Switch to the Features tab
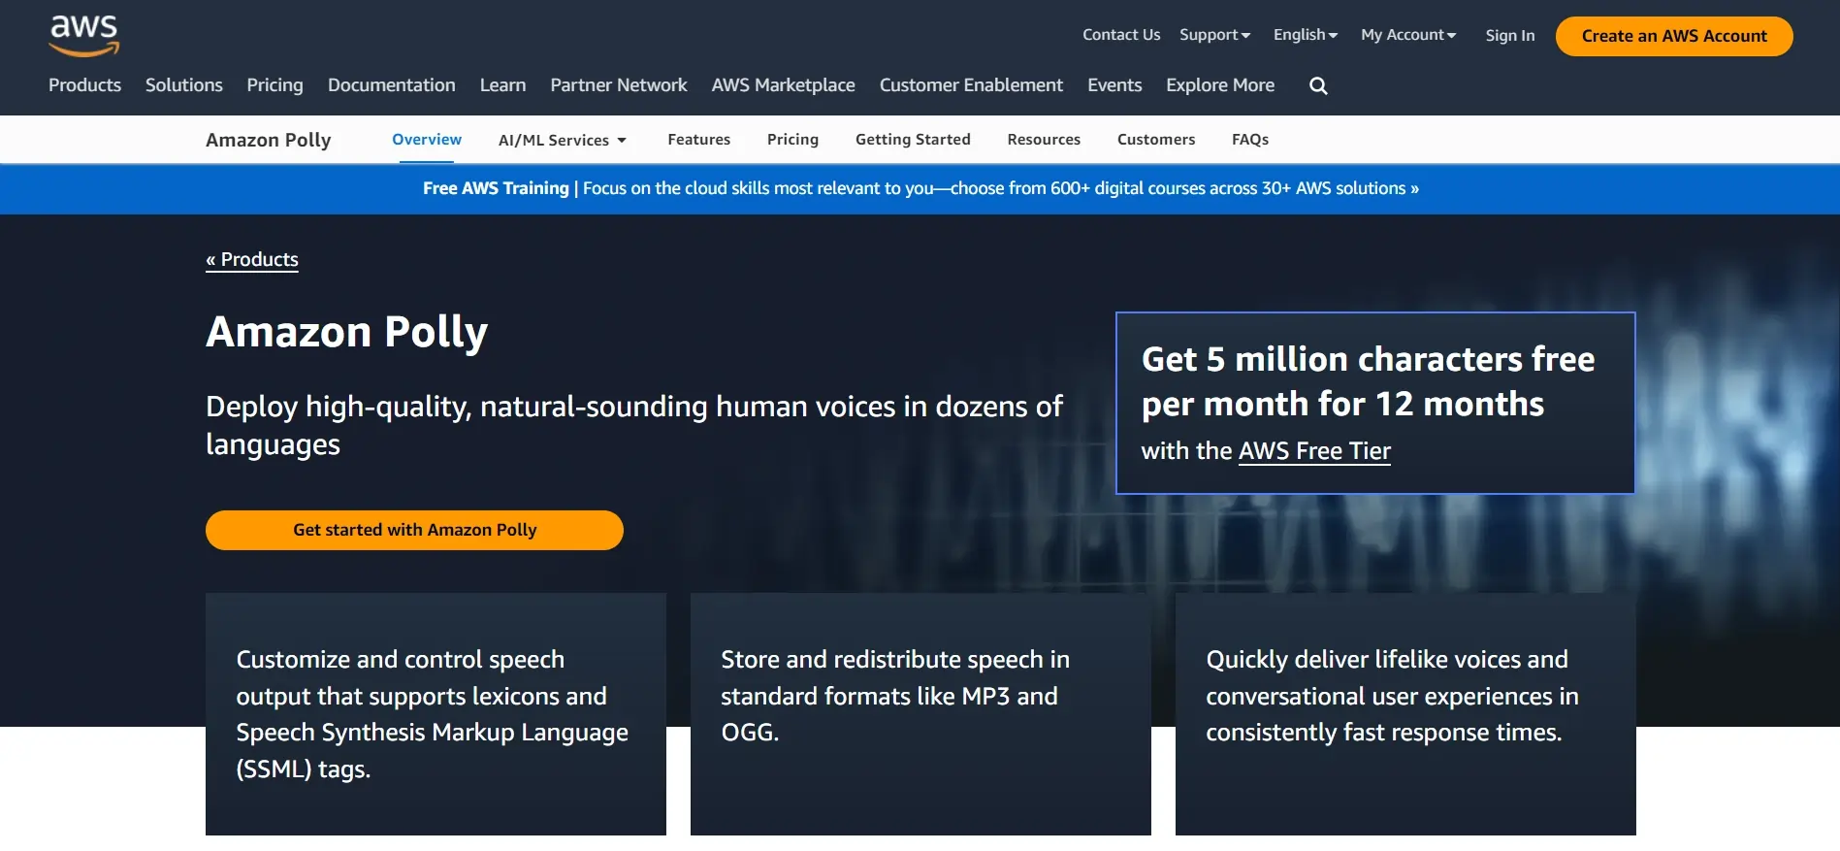The height and width of the screenshot is (851, 1840). [x=699, y=140]
